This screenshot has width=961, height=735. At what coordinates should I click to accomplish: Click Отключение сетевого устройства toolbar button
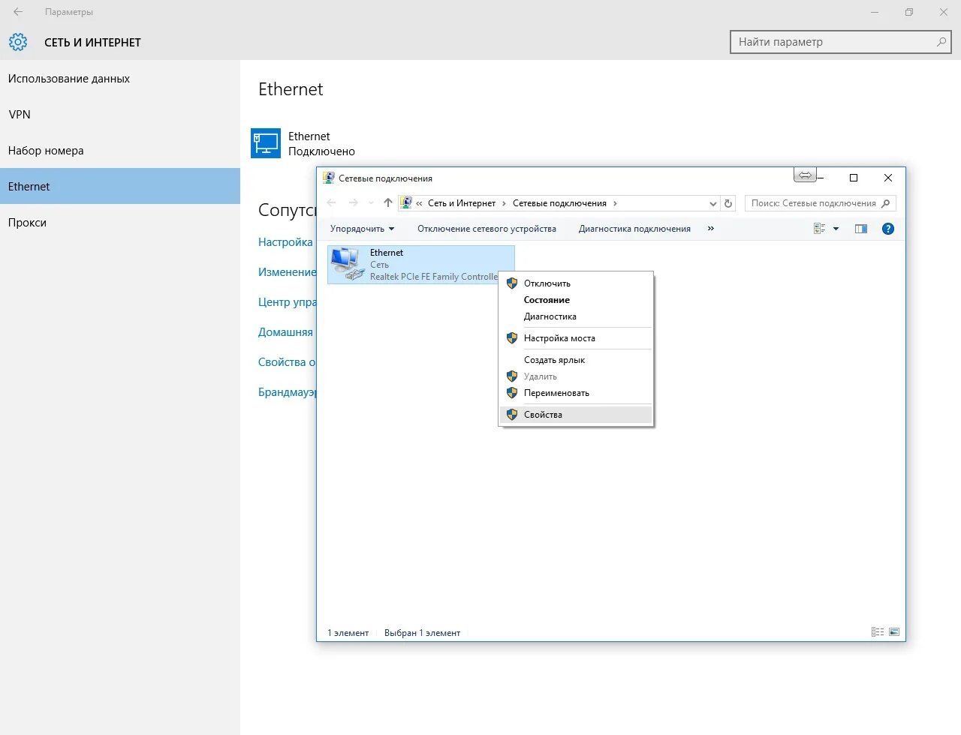pos(487,229)
